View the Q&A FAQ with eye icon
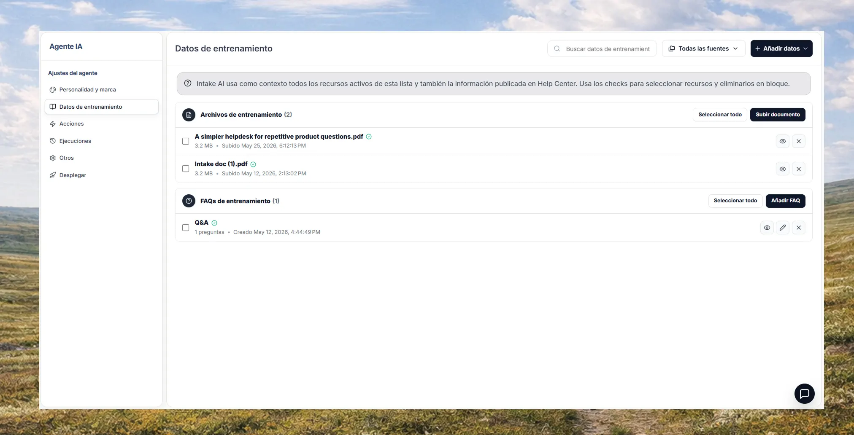The width and height of the screenshot is (854, 435). (767, 228)
